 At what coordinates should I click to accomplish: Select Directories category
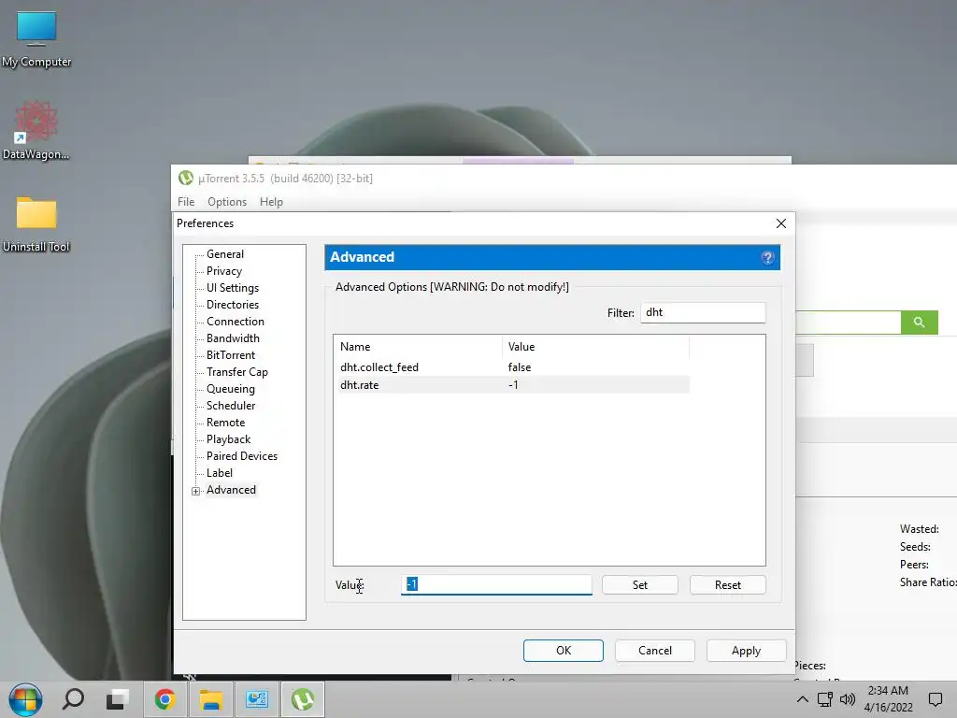233,305
